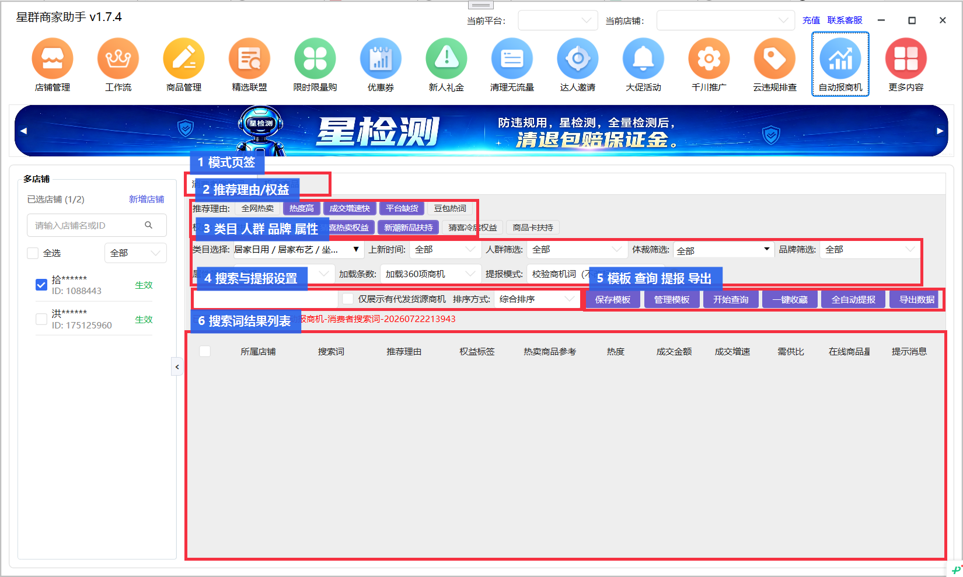Open the 当前店铺 dropdown

click(x=725, y=20)
